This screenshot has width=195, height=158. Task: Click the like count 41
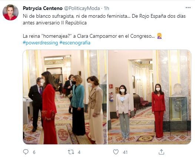click(x=125, y=152)
